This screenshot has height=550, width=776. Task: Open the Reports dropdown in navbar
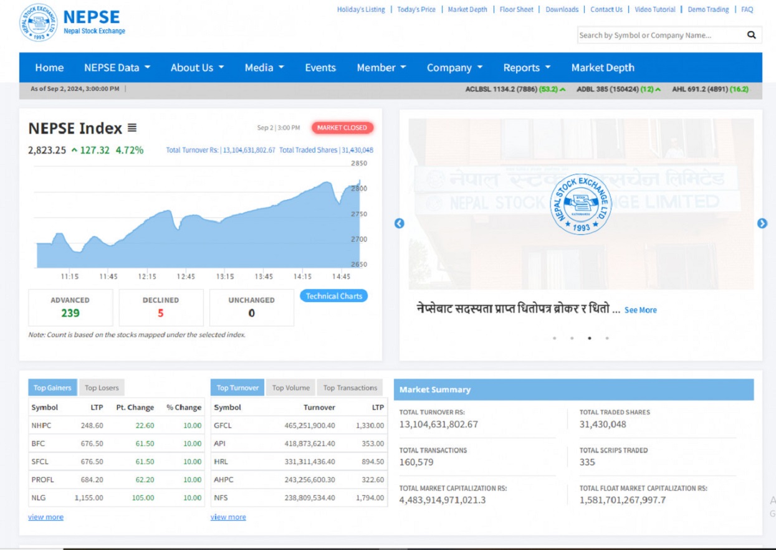click(x=527, y=68)
